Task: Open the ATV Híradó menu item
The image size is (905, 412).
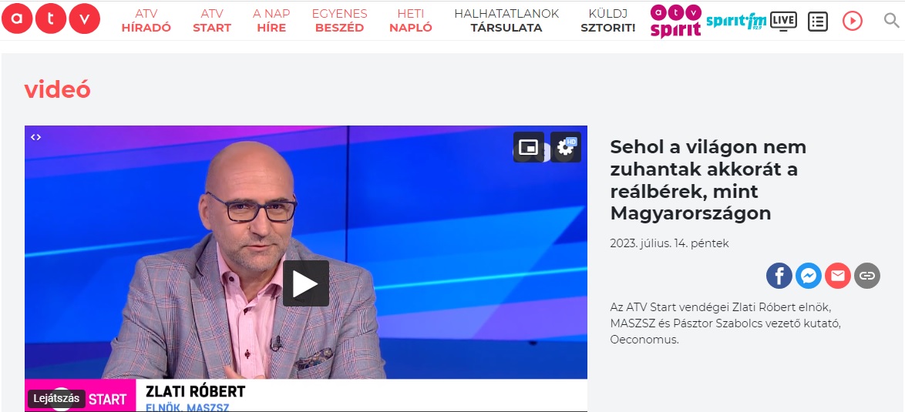Action: click(x=146, y=21)
